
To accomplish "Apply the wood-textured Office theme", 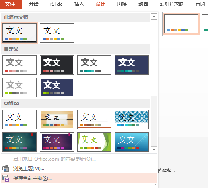I will (57, 119).
